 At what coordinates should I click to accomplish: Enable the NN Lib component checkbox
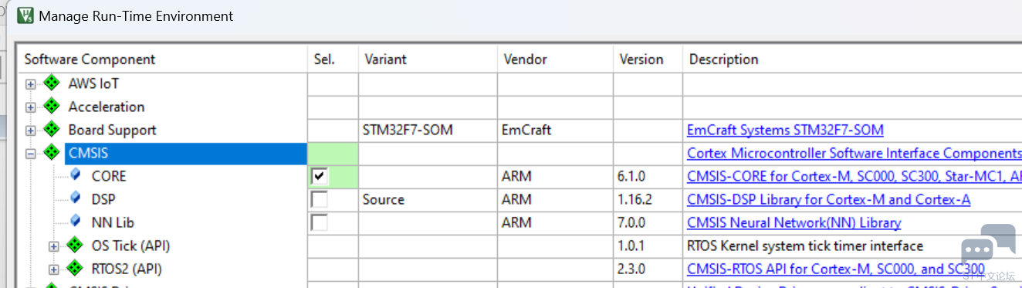pos(319,223)
